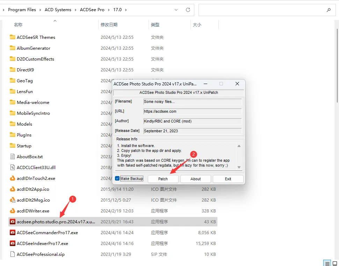Click the SIP 文件 type cell
The width and height of the screenshot is (339, 266).
click(x=159, y=254)
